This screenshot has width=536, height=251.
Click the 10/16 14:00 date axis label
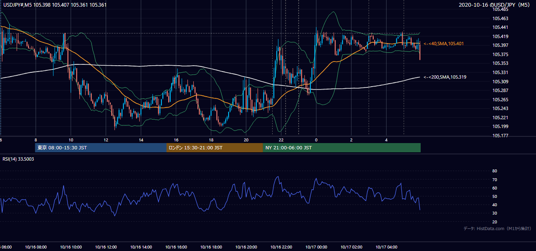(141, 247)
